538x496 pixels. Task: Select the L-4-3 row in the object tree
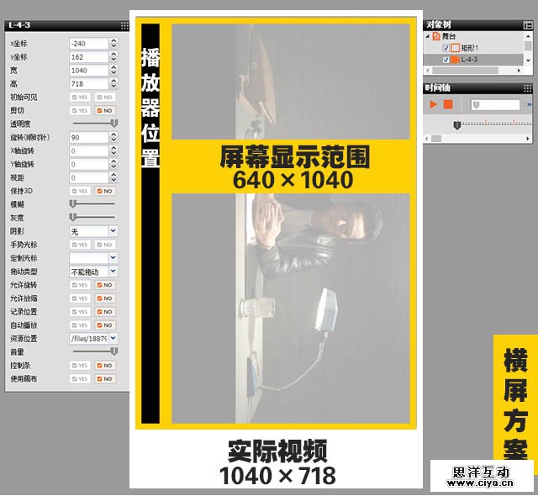tap(473, 60)
